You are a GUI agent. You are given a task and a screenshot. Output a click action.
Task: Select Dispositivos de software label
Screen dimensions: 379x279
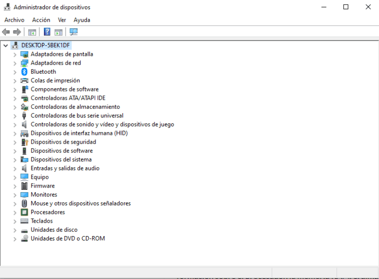(x=62, y=151)
